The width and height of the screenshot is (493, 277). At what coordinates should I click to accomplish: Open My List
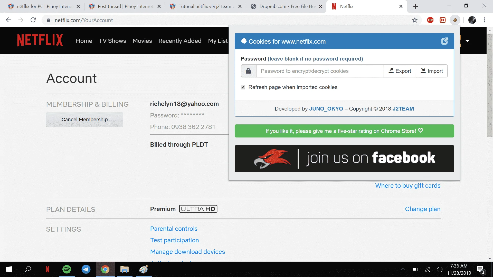(218, 41)
